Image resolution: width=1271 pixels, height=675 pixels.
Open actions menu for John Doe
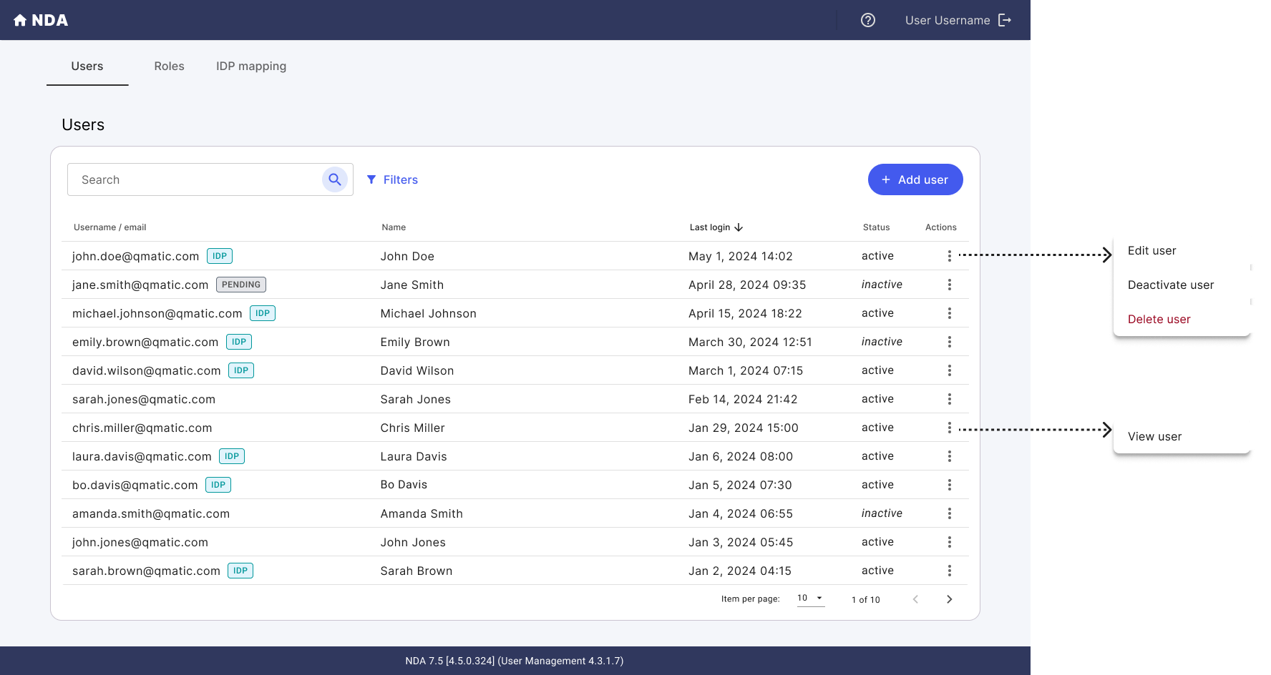pyautogui.click(x=950, y=256)
